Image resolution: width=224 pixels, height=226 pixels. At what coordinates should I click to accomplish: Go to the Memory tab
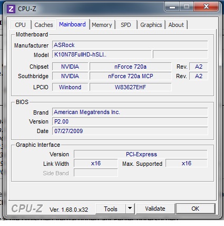coord(102,25)
